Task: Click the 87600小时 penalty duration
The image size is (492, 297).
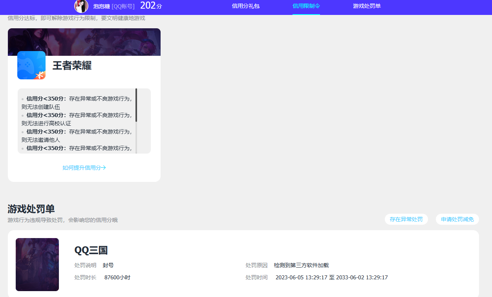Action: pos(117,278)
